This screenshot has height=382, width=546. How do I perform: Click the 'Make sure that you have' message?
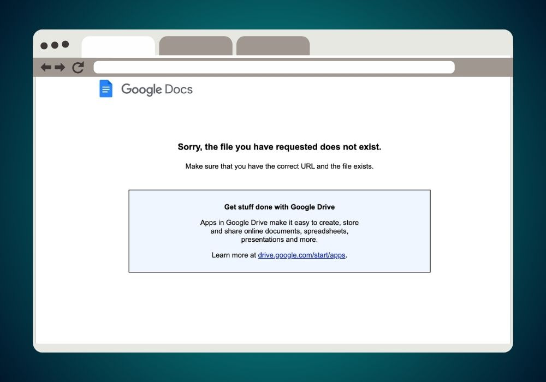tap(279, 166)
